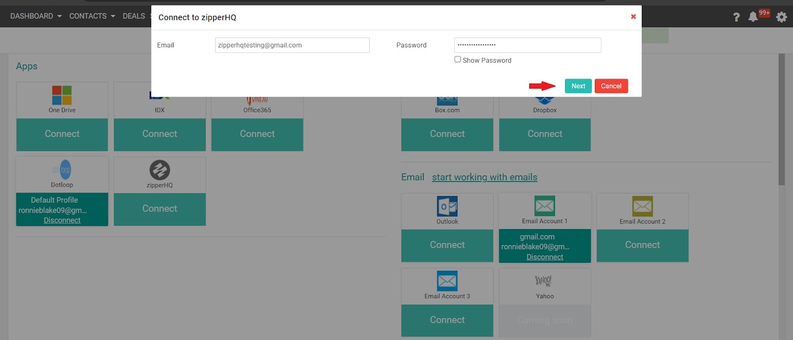Disconnect the Dotloop default profile
The width and height of the screenshot is (793, 340).
[62, 220]
